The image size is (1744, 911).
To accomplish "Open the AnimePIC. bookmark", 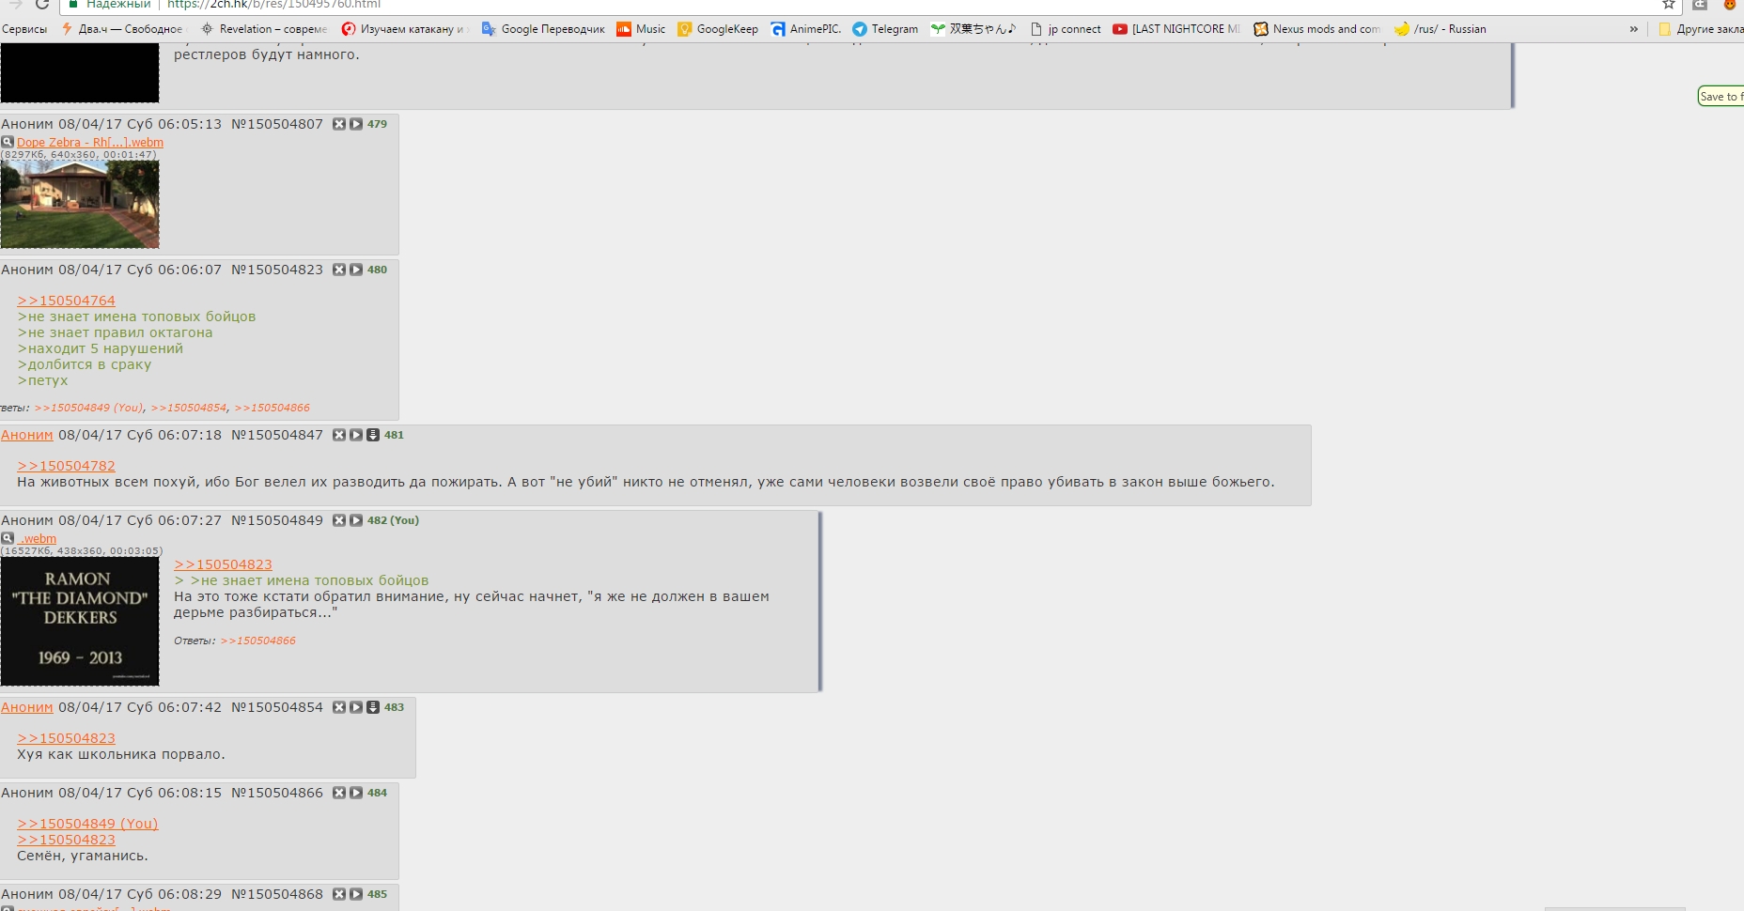I will pyautogui.click(x=806, y=29).
